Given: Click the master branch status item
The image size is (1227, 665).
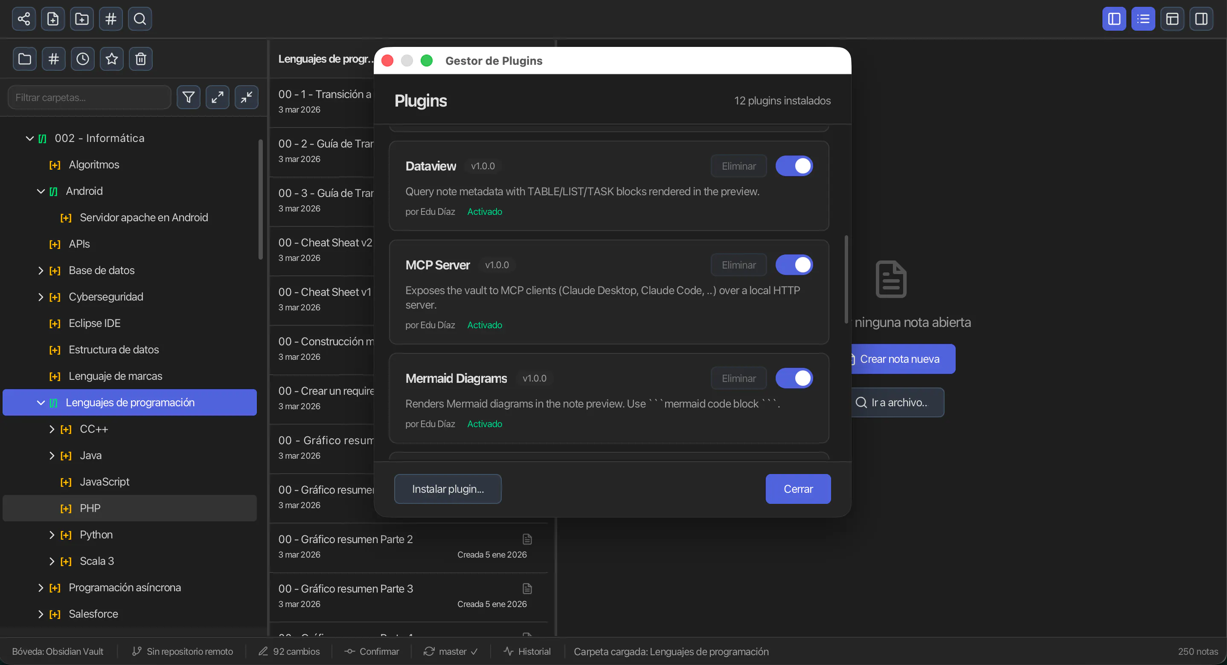Looking at the screenshot, I should tap(451, 651).
